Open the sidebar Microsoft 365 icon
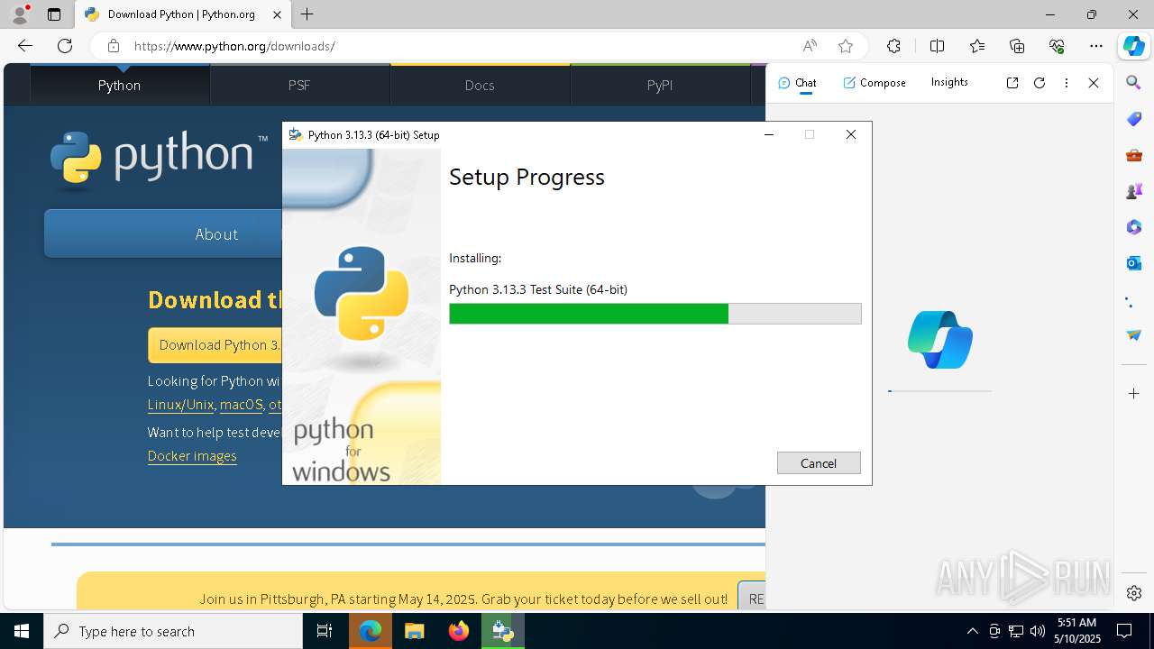The width and height of the screenshot is (1154, 649). pos(1134,227)
